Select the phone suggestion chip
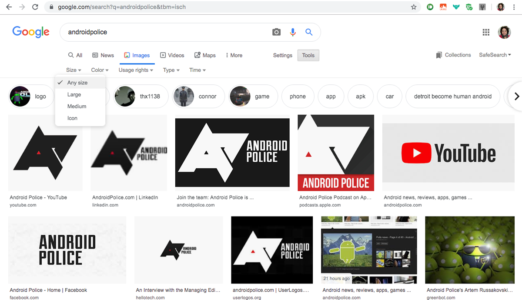The height and width of the screenshot is (300, 522). coord(298,97)
